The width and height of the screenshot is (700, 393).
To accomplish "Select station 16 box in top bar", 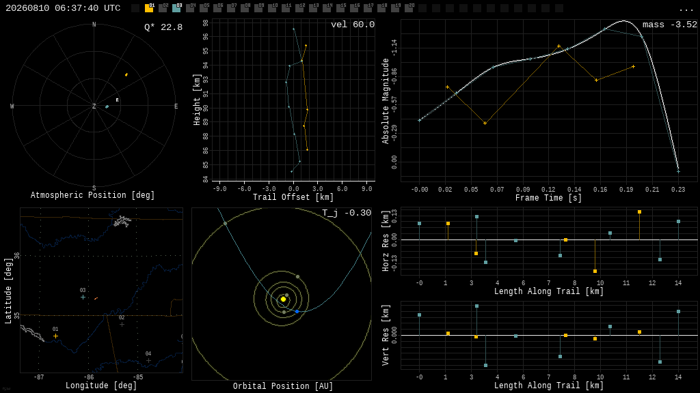I will point(354,8).
